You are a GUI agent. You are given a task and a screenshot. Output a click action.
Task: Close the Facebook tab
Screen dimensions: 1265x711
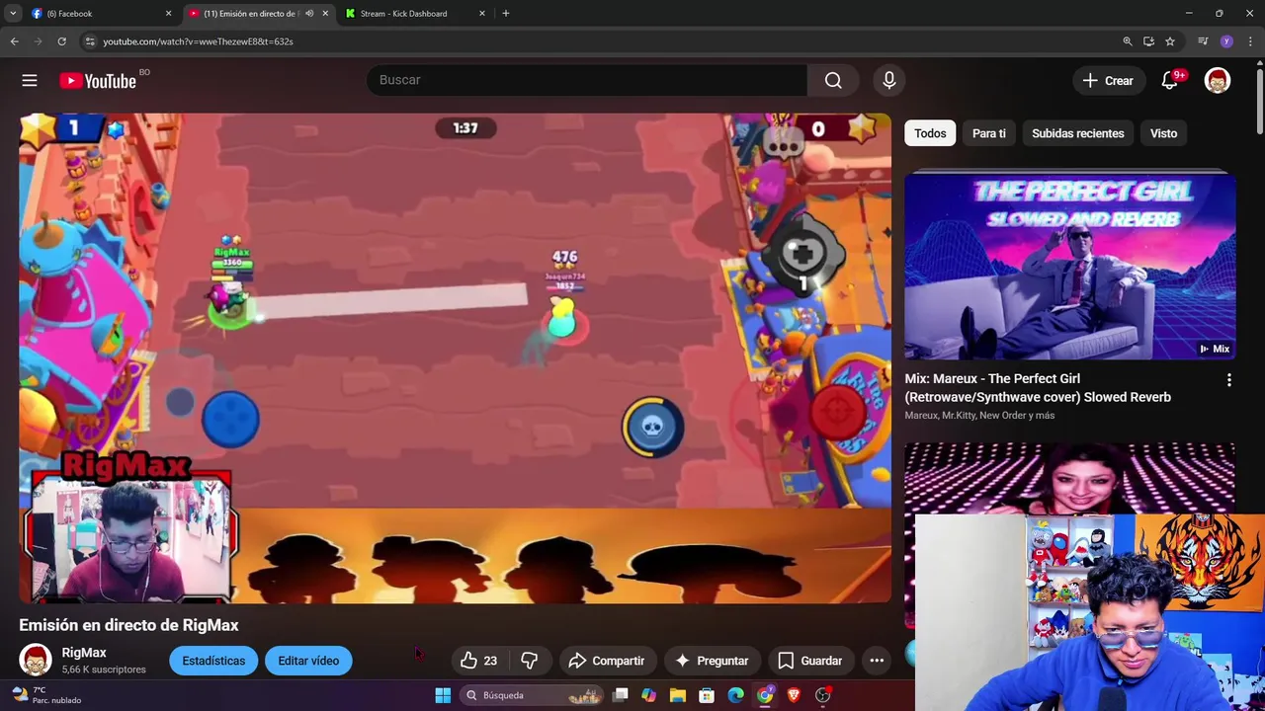[x=168, y=14]
